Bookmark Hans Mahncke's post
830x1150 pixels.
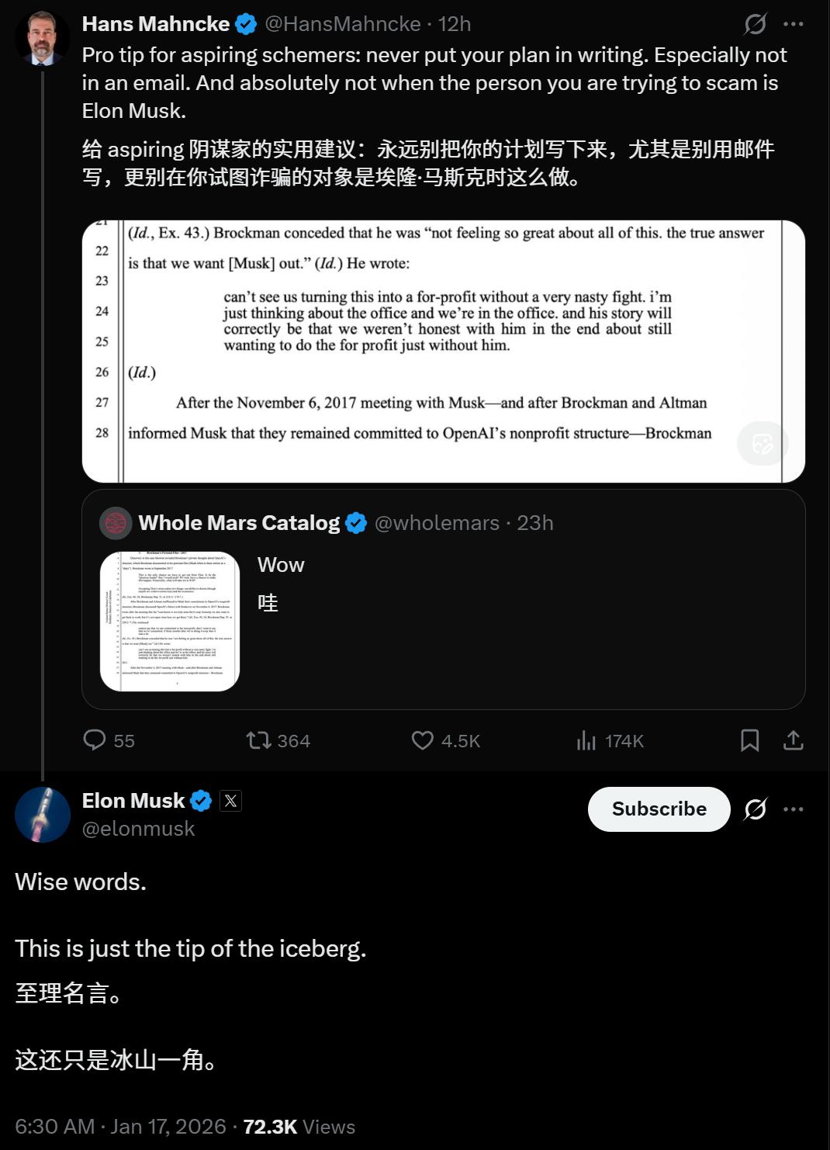pos(750,741)
